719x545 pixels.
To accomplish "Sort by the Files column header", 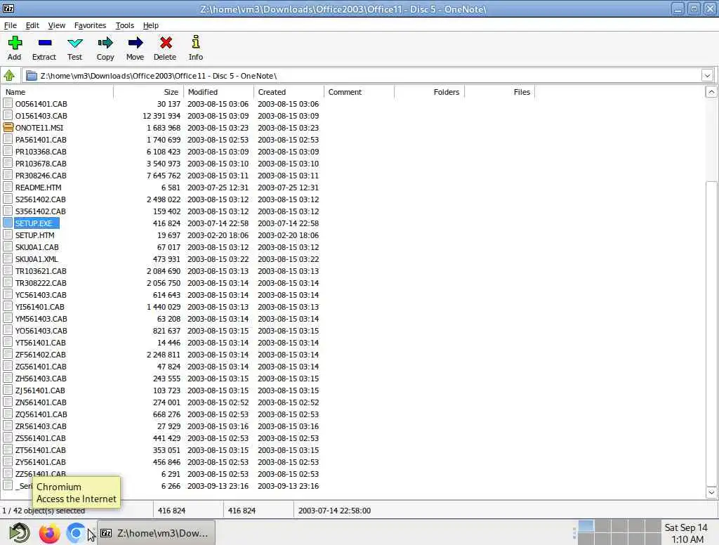I will (x=500, y=92).
